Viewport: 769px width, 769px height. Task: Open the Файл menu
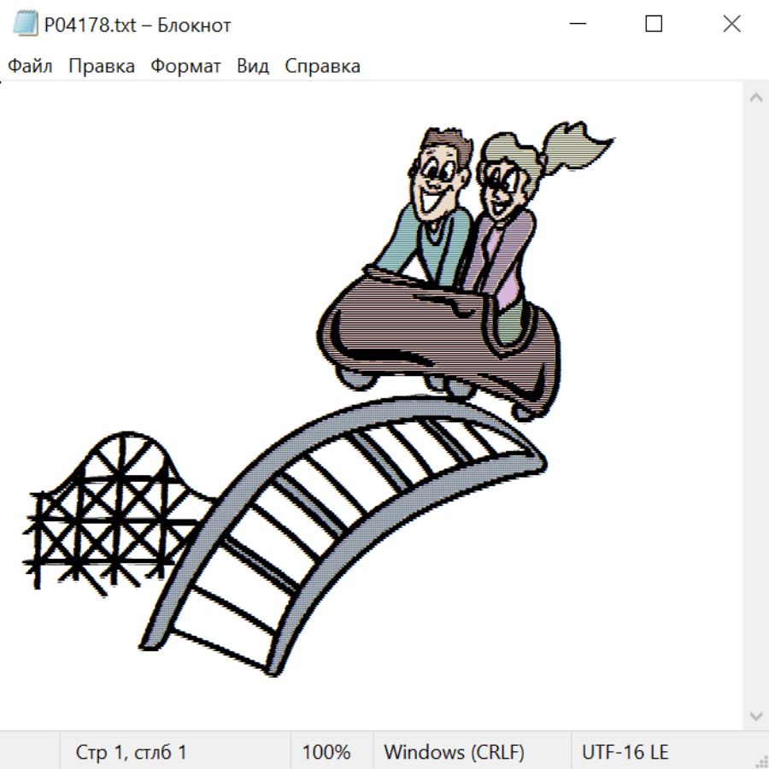pos(31,67)
